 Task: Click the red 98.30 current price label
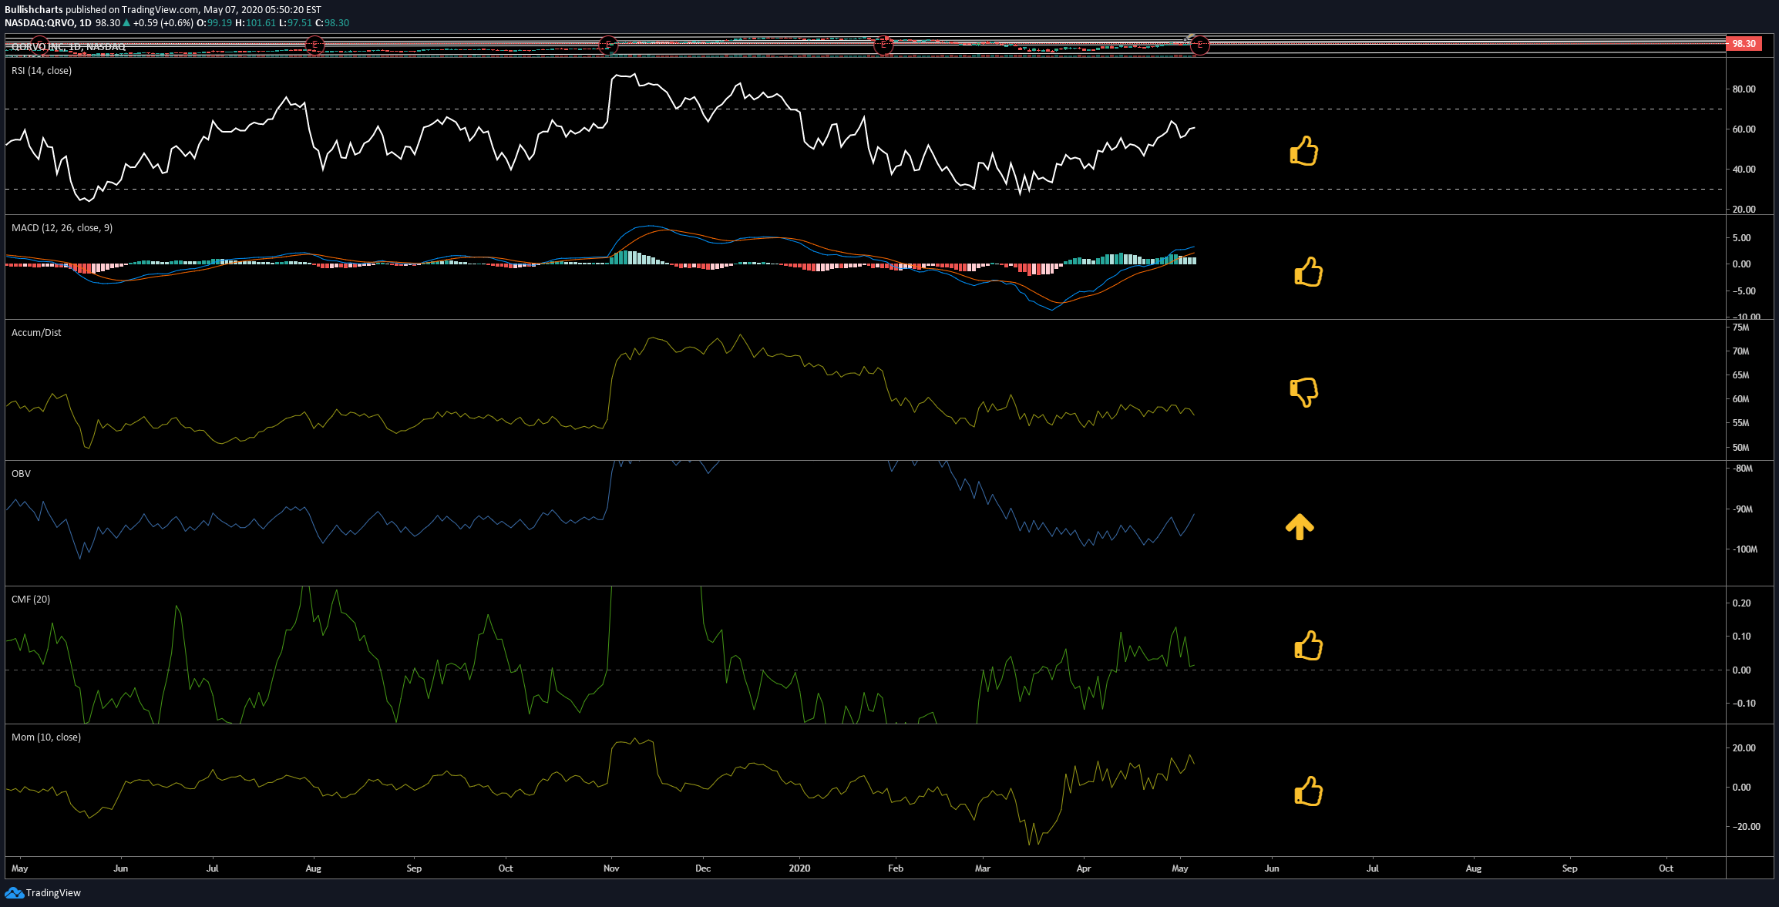[1744, 44]
